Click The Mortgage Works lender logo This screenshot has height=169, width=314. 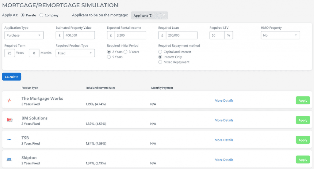pyautogui.click(x=9, y=100)
